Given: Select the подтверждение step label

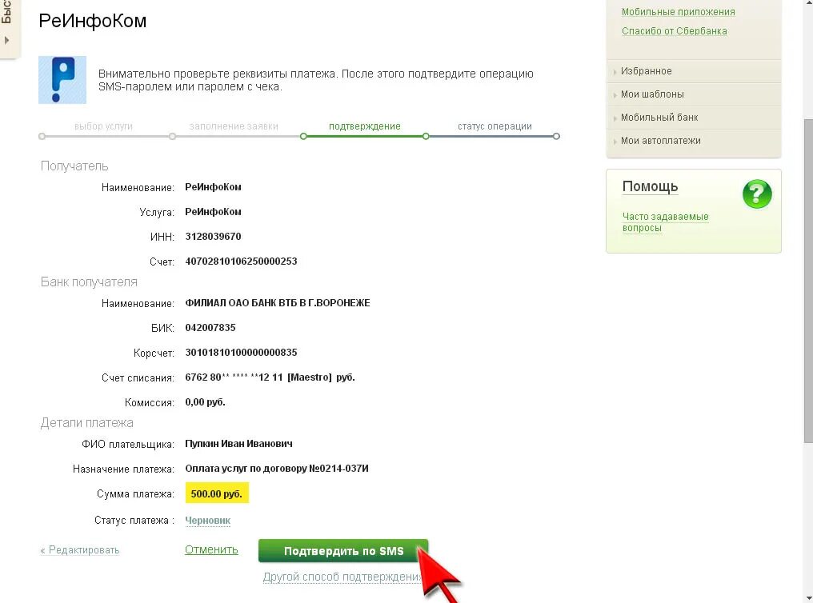Looking at the screenshot, I should [365, 126].
